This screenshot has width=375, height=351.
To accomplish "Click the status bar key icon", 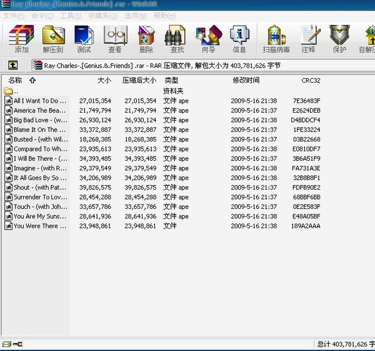I will coord(17,344).
